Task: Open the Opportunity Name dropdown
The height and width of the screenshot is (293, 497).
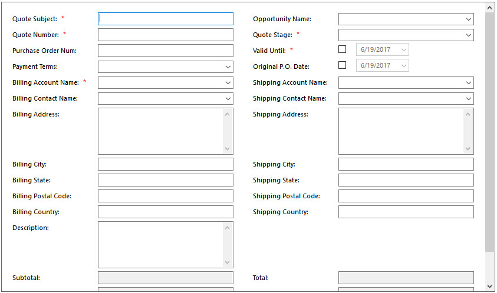Action: click(469, 19)
